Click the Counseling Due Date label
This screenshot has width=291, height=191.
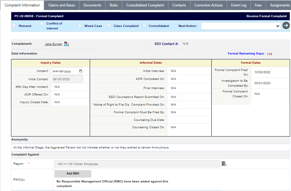click(149, 120)
